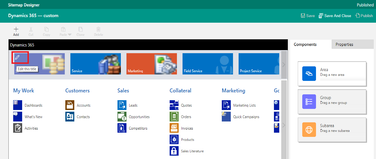The height and width of the screenshot is (159, 376).
Task: Expand areas with right chevron arrow
Action: pos(284,65)
